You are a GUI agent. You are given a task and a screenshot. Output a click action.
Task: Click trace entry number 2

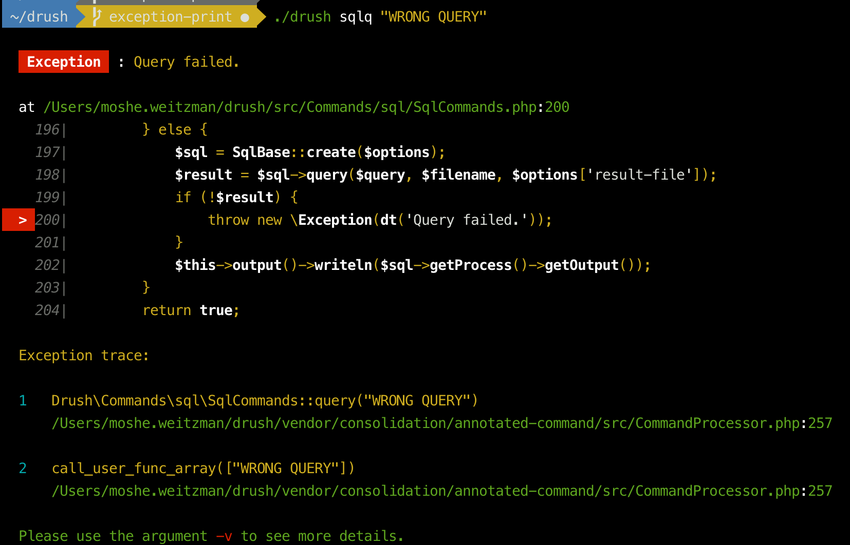[23, 468]
